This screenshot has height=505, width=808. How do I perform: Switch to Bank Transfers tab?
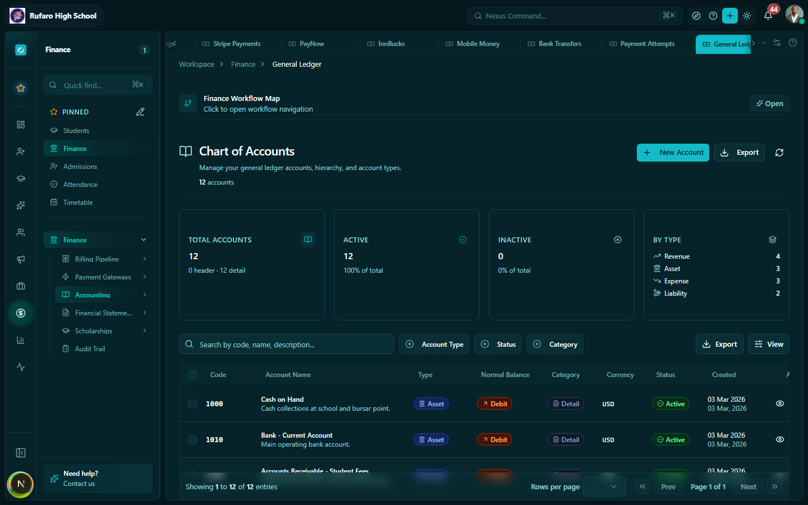tap(554, 44)
